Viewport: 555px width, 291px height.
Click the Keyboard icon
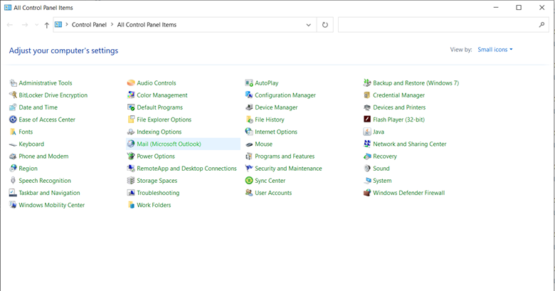13,144
